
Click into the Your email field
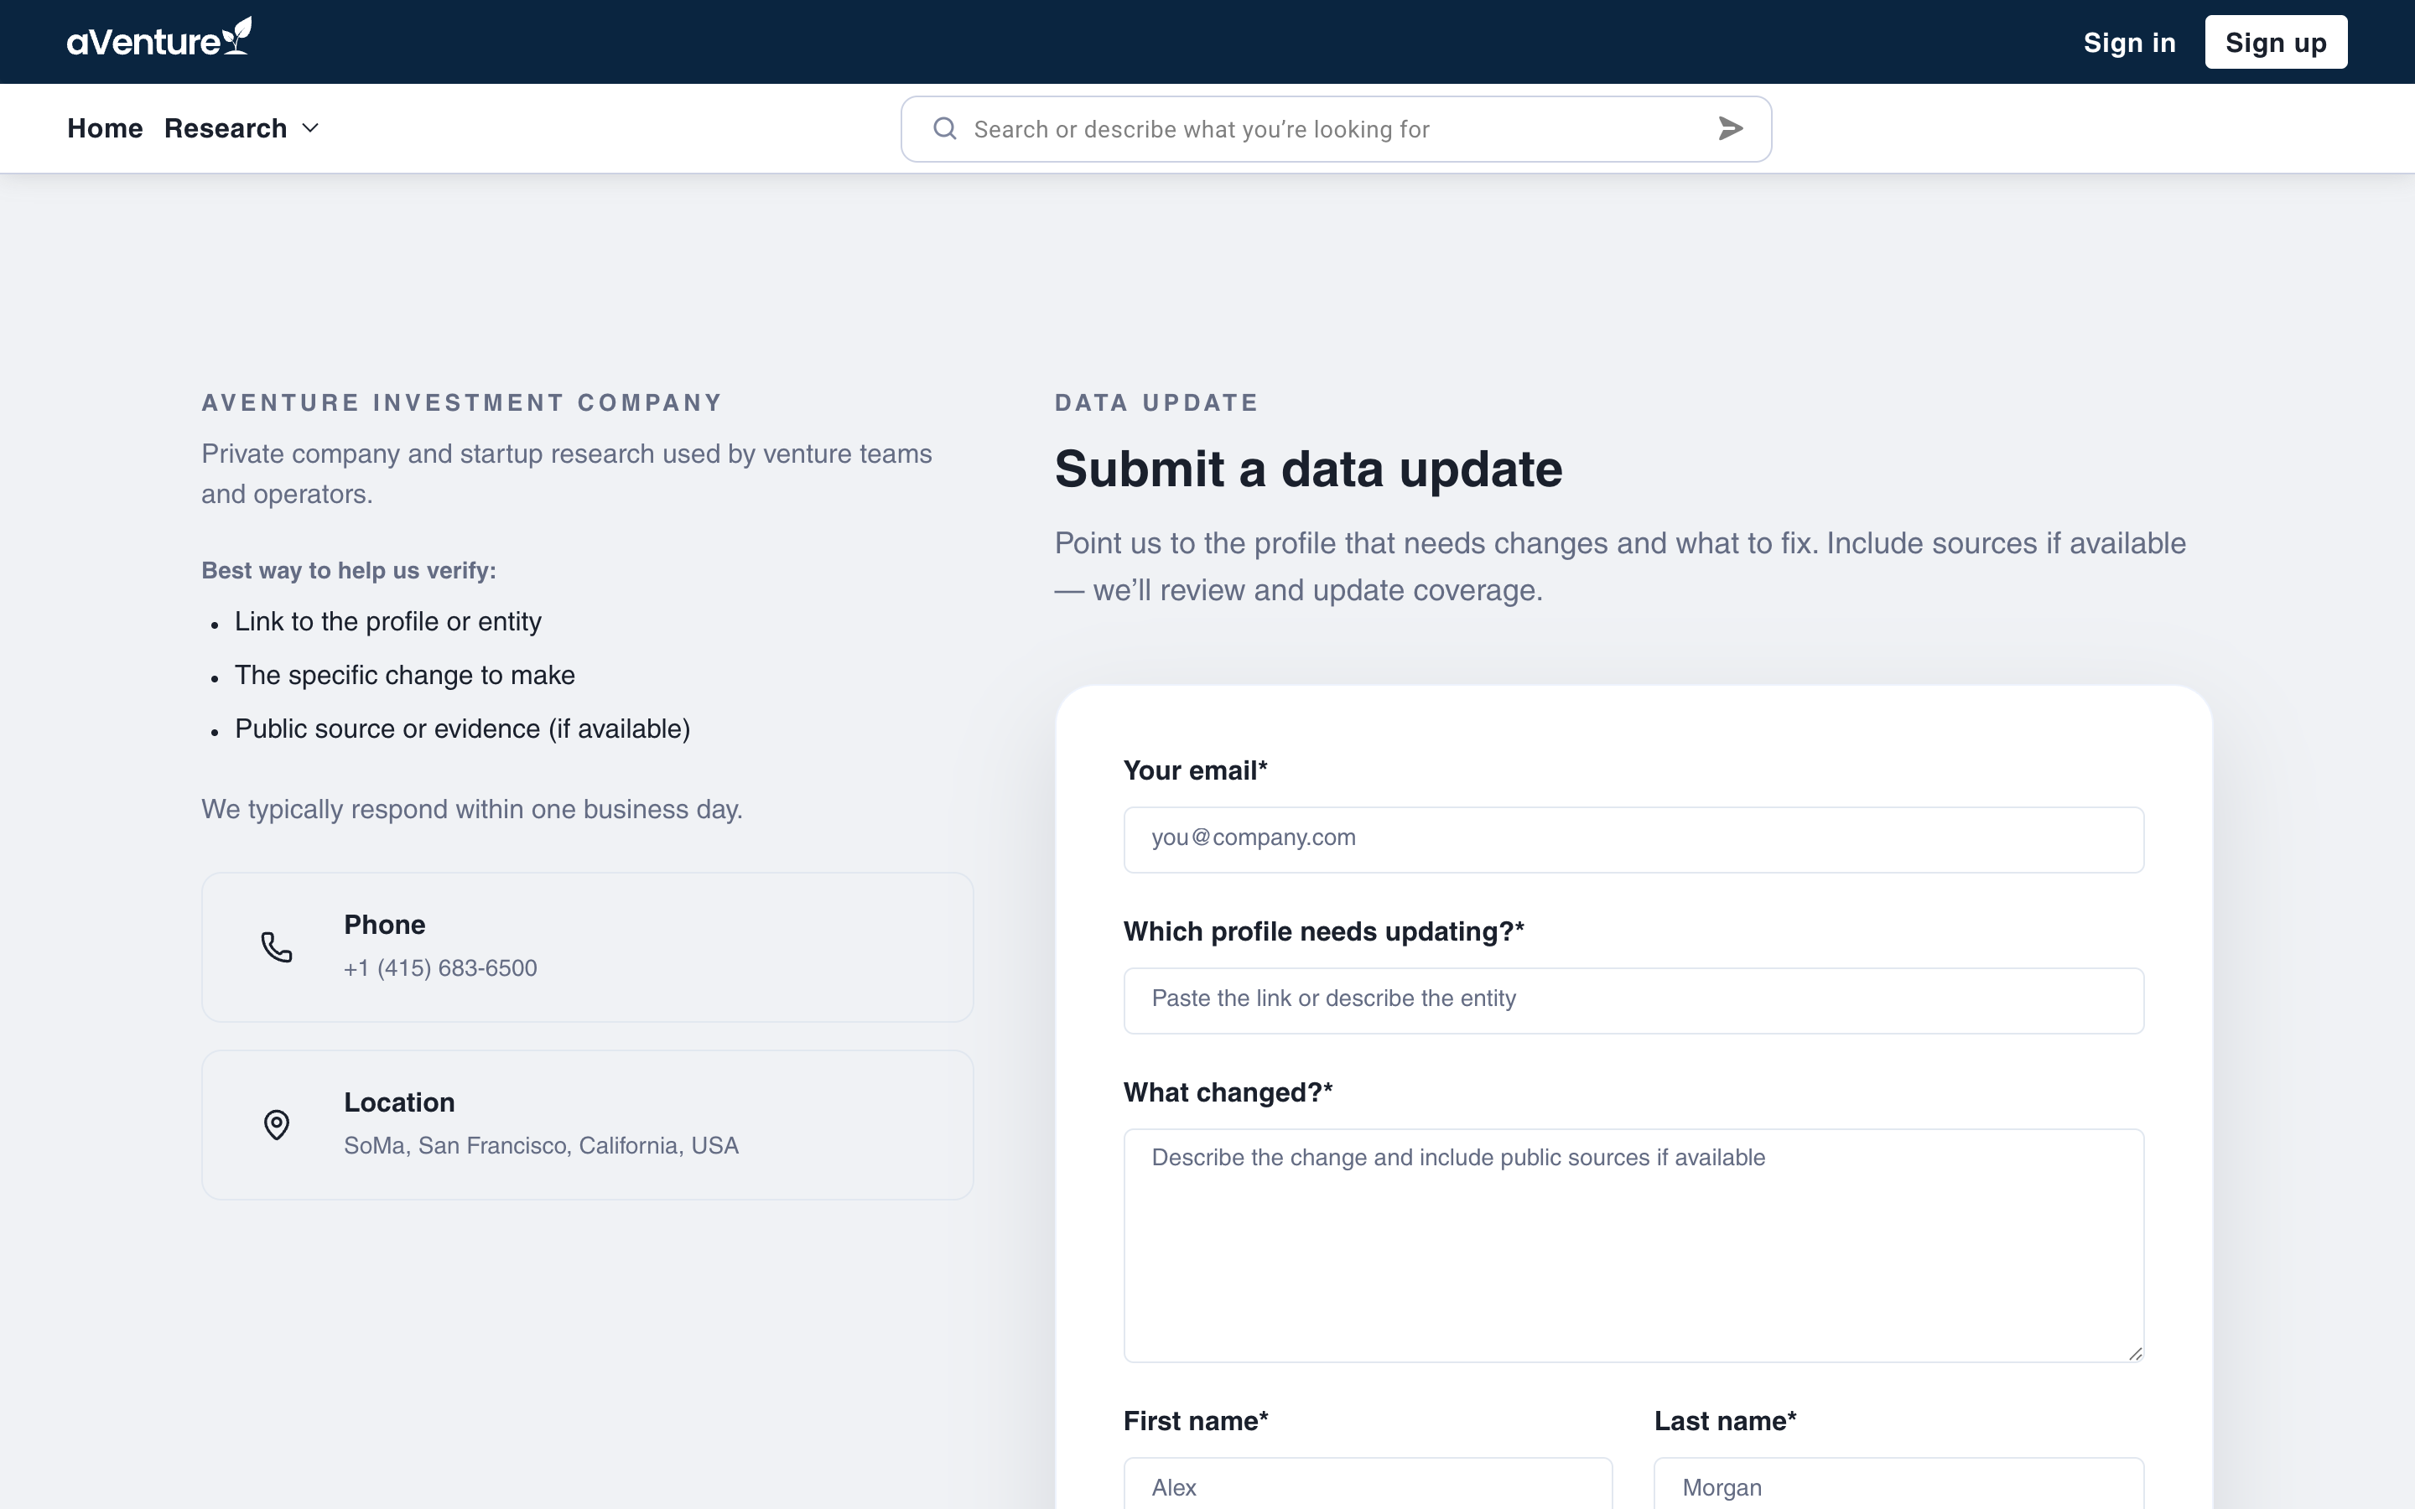pyautogui.click(x=1633, y=839)
